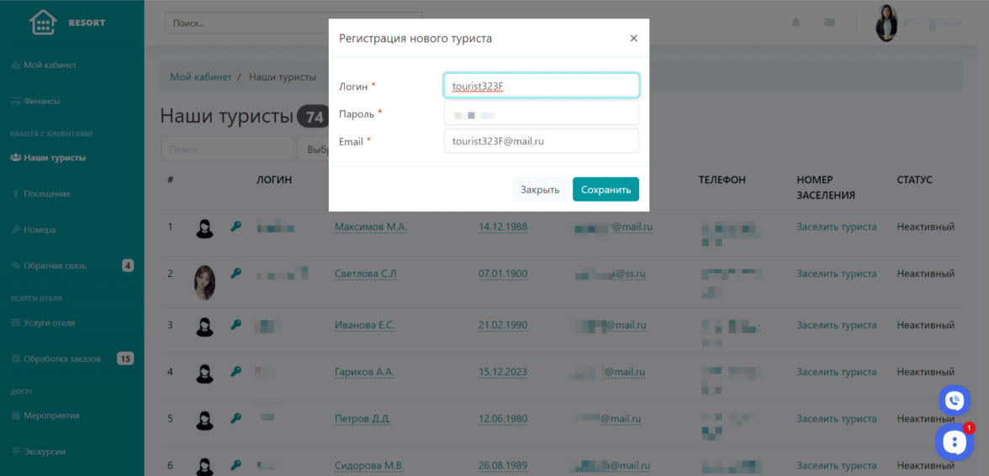Open the mail envelope icon
The width and height of the screenshot is (989, 476).
(829, 23)
